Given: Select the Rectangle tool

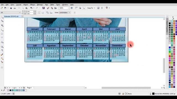Looking at the screenshot, I should click(x=2, y=34).
